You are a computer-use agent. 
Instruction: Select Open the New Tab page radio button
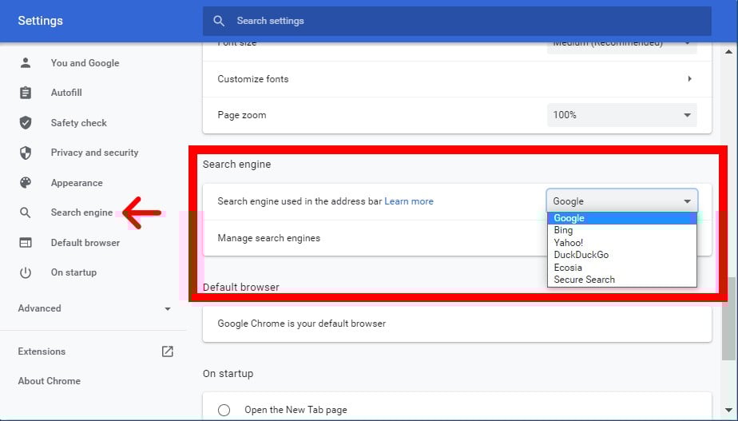click(x=224, y=410)
